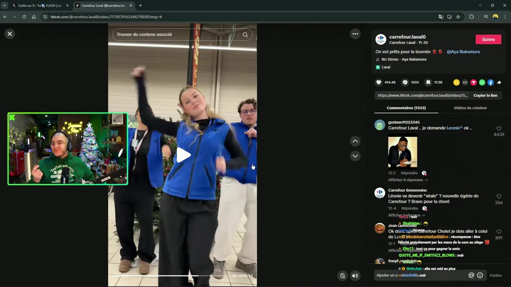This screenshot has height=287, width=511.
Task: Click the search magnifier in the video search bar
Action: click(x=245, y=35)
